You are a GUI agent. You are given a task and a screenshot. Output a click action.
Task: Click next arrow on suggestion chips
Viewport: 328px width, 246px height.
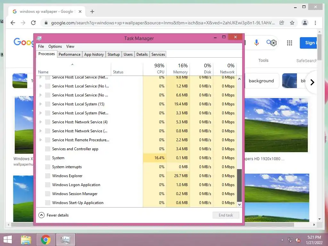point(312,82)
